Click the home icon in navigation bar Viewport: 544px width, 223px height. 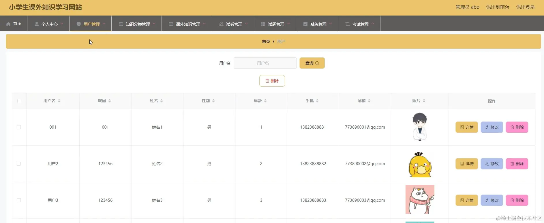point(8,24)
